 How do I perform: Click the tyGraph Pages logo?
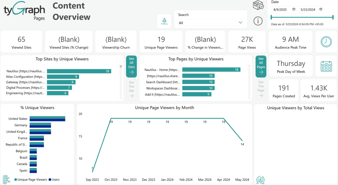point(24,11)
